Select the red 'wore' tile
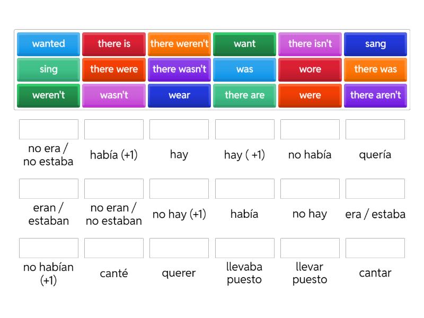This screenshot has width=424, height=318. [310, 69]
